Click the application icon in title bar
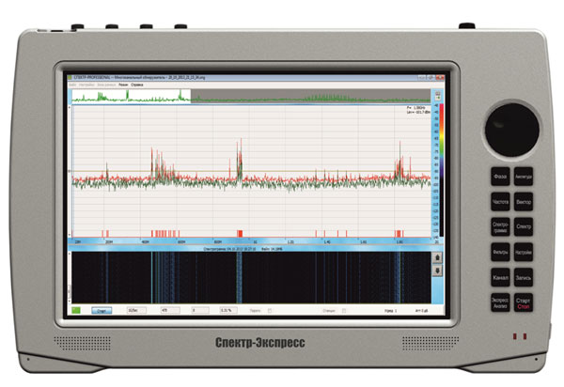 click(70, 77)
